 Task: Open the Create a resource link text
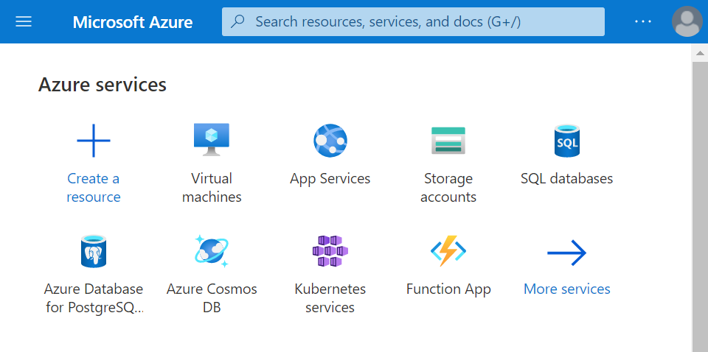94,188
